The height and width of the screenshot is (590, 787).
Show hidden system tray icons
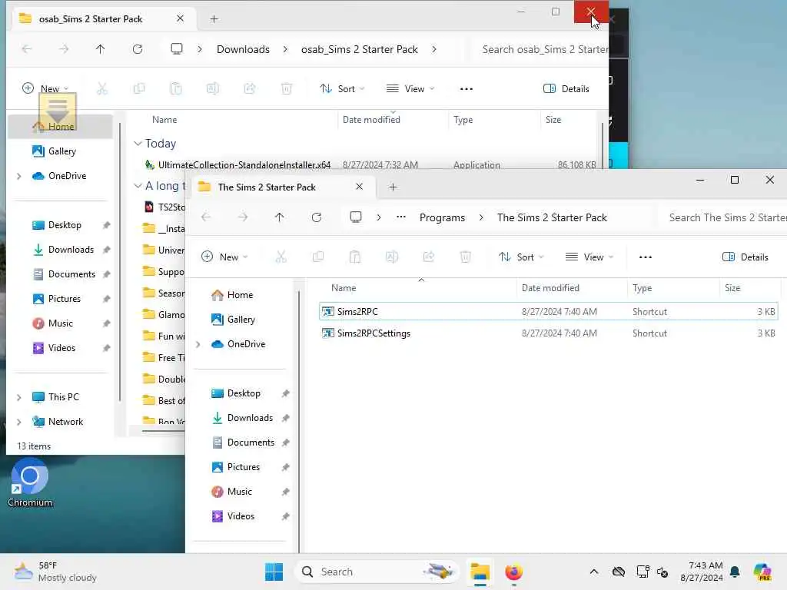pos(594,572)
